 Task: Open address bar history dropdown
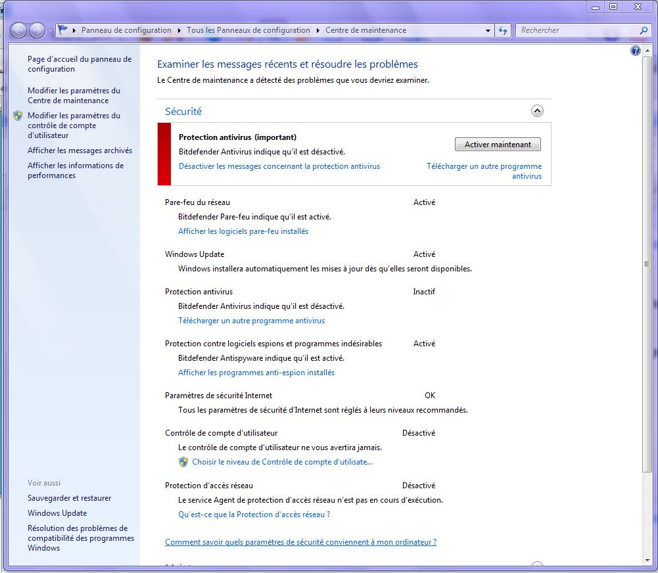click(x=488, y=31)
